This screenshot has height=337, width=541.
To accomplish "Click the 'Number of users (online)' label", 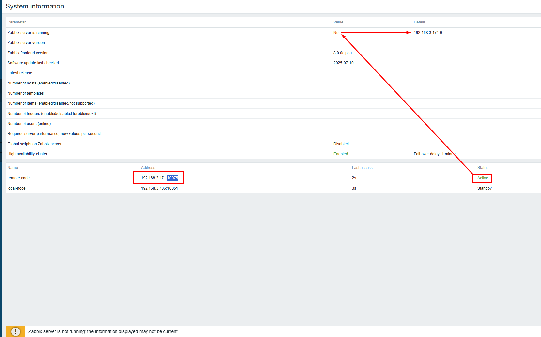I will pos(29,124).
